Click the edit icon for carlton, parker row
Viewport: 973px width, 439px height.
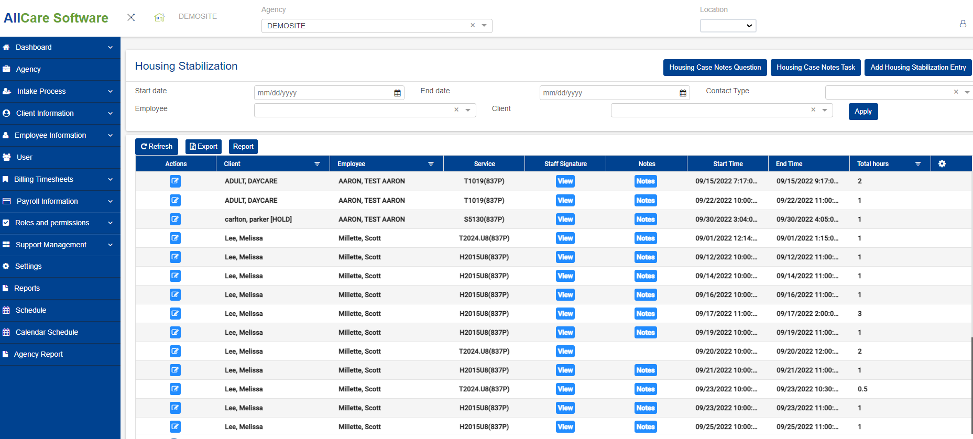click(x=175, y=219)
